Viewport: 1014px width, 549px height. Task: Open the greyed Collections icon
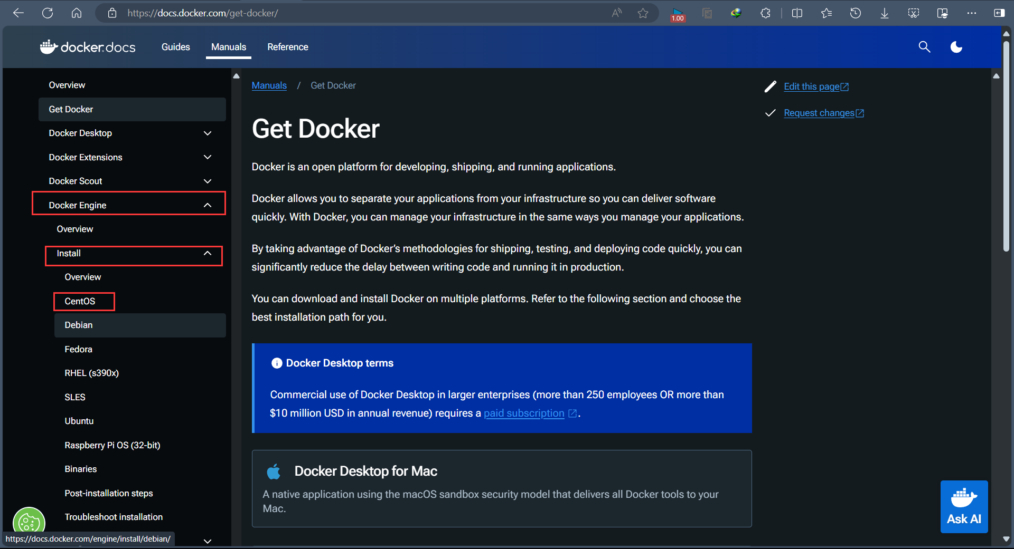(707, 13)
